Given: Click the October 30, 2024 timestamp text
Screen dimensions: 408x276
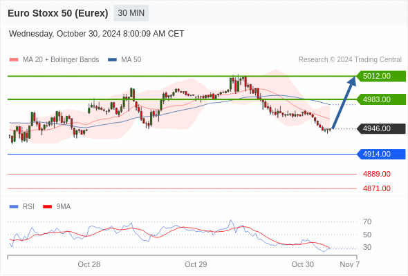Looking at the screenshot, I should click(x=97, y=34).
